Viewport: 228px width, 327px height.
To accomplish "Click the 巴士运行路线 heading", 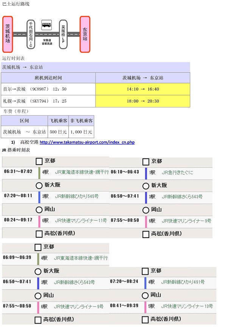I will click(16, 4).
